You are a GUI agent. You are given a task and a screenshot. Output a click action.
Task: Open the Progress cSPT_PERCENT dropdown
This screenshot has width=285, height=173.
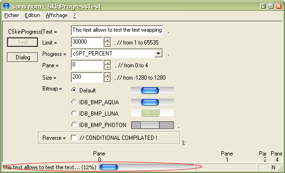(158, 53)
